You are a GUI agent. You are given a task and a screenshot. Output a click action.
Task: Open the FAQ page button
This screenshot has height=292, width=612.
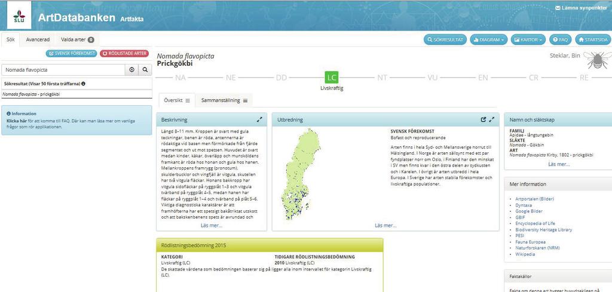tap(561, 40)
